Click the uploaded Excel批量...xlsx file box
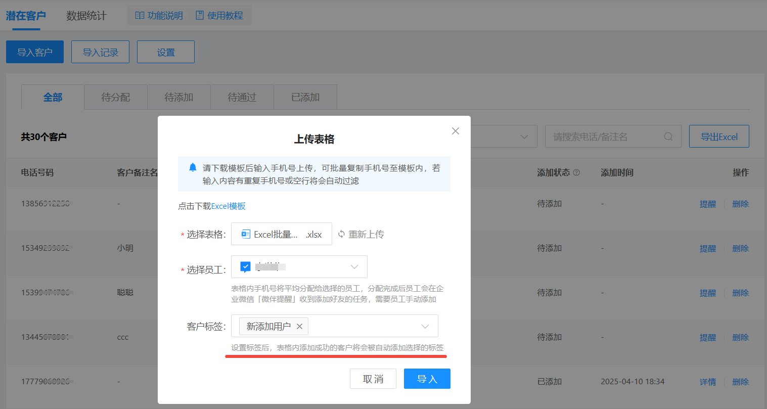This screenshot has height=409, width=767. point(282,234)
